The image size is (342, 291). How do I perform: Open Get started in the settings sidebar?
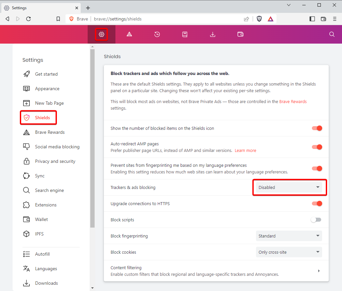pos(46,74)
